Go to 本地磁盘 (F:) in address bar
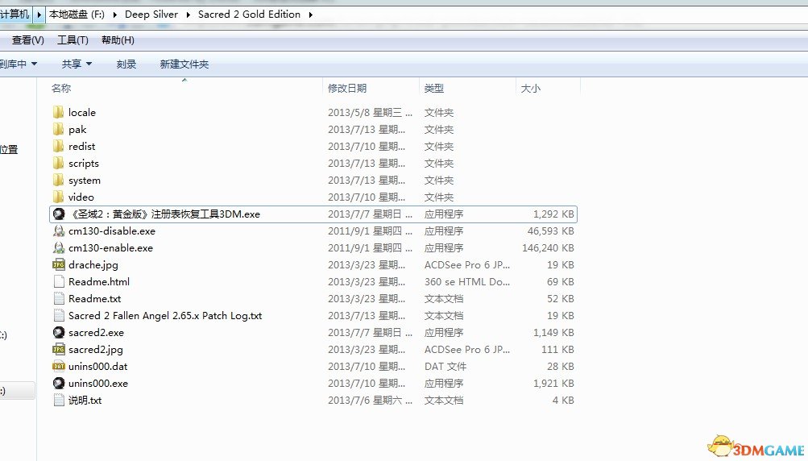This screenshot has height=461, width=808. 77,15
